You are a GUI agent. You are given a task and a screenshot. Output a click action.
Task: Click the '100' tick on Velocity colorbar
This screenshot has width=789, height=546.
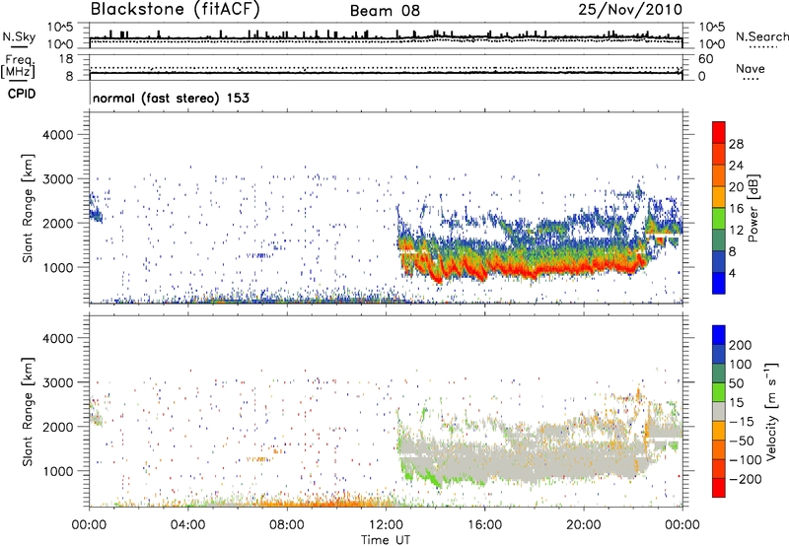click(x=741, y=364)
